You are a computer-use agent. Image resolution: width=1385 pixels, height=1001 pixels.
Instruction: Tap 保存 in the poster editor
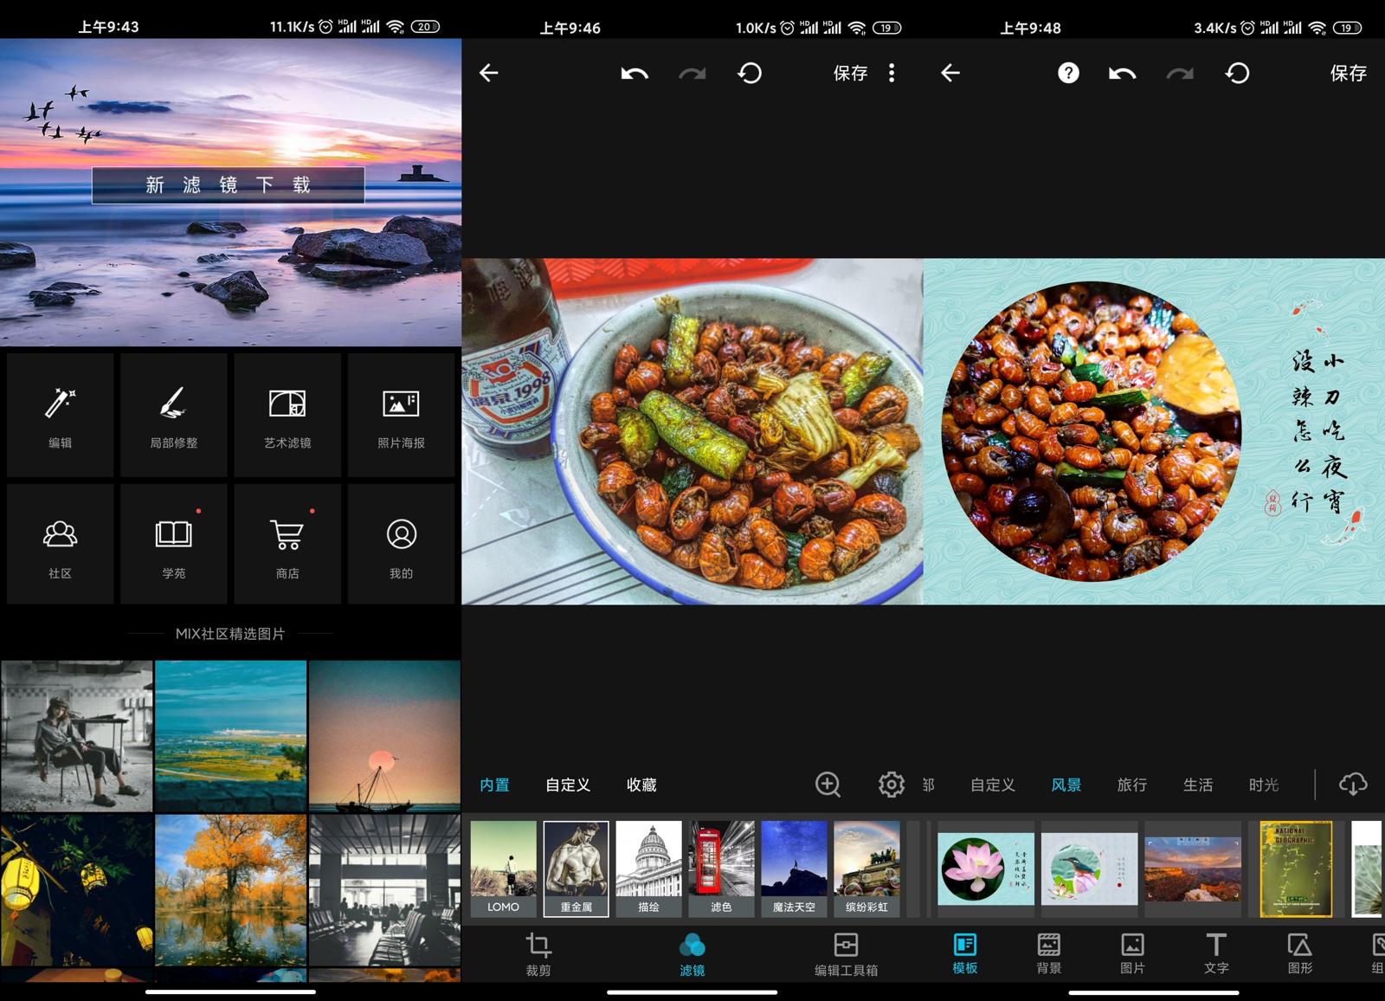click(x=1348, y=74)
